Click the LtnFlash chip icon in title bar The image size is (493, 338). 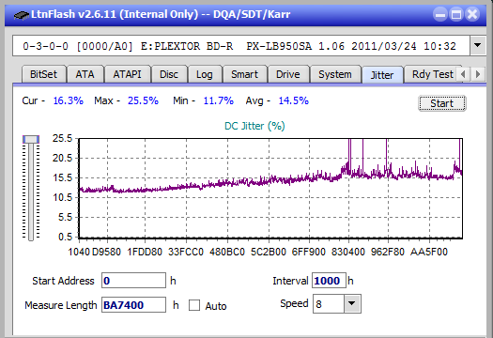(x=22, y=14)
